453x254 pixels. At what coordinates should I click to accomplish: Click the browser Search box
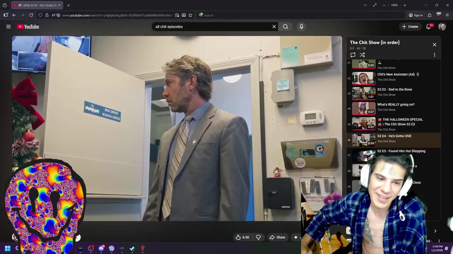coord(301,15)
